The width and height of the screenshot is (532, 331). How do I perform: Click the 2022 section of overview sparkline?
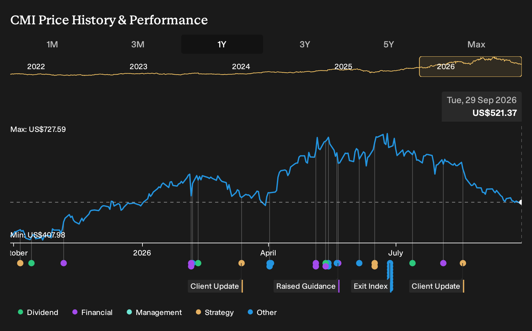point(36,67)
